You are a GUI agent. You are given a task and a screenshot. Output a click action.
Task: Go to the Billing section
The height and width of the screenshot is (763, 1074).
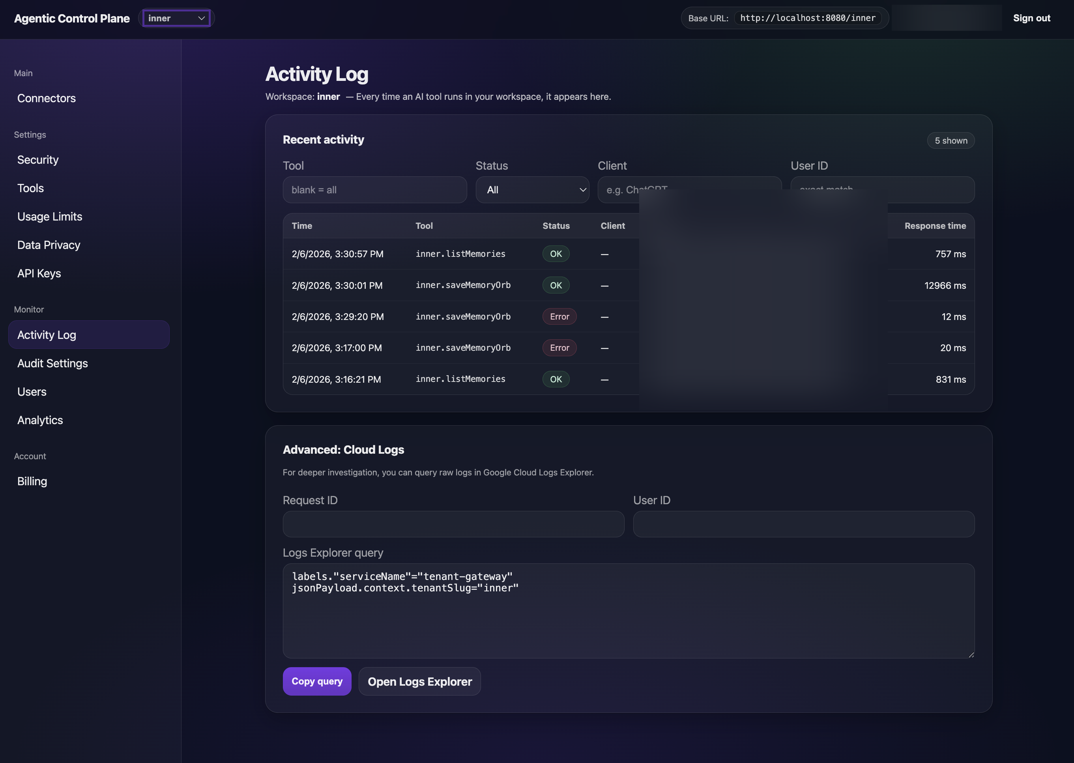click(x=32, y=481)
